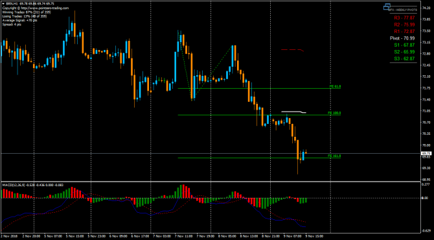Click the 74.20 value on the price axis

tap(426, 8)
